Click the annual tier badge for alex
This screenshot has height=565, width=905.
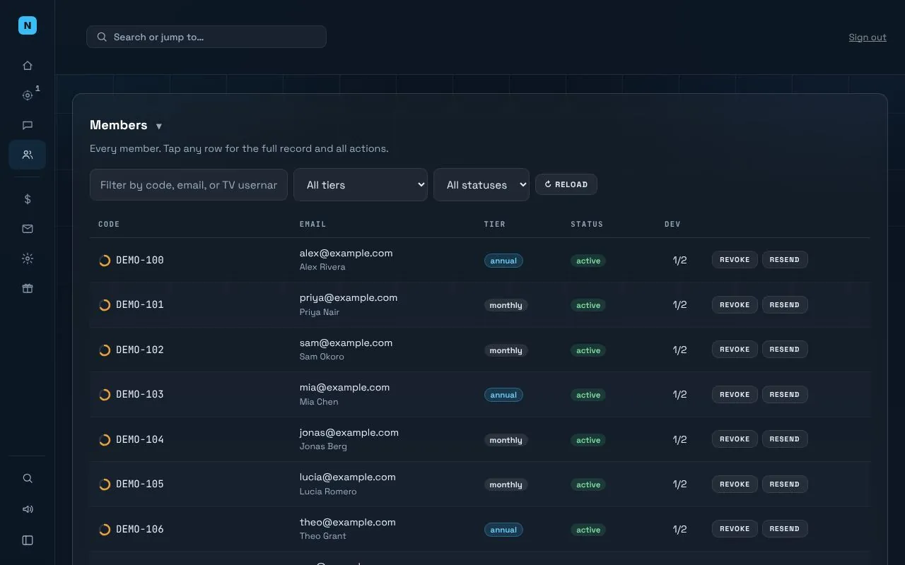coord(503,261)
